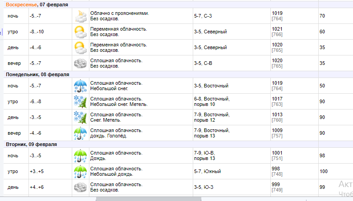
Task: Click the orange Воскресенье heading
Action: 21,5
